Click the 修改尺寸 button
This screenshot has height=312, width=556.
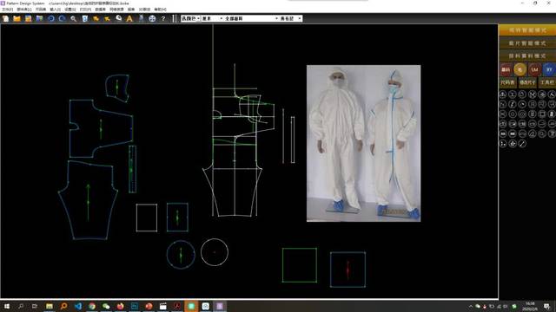[x=527, y=82]
